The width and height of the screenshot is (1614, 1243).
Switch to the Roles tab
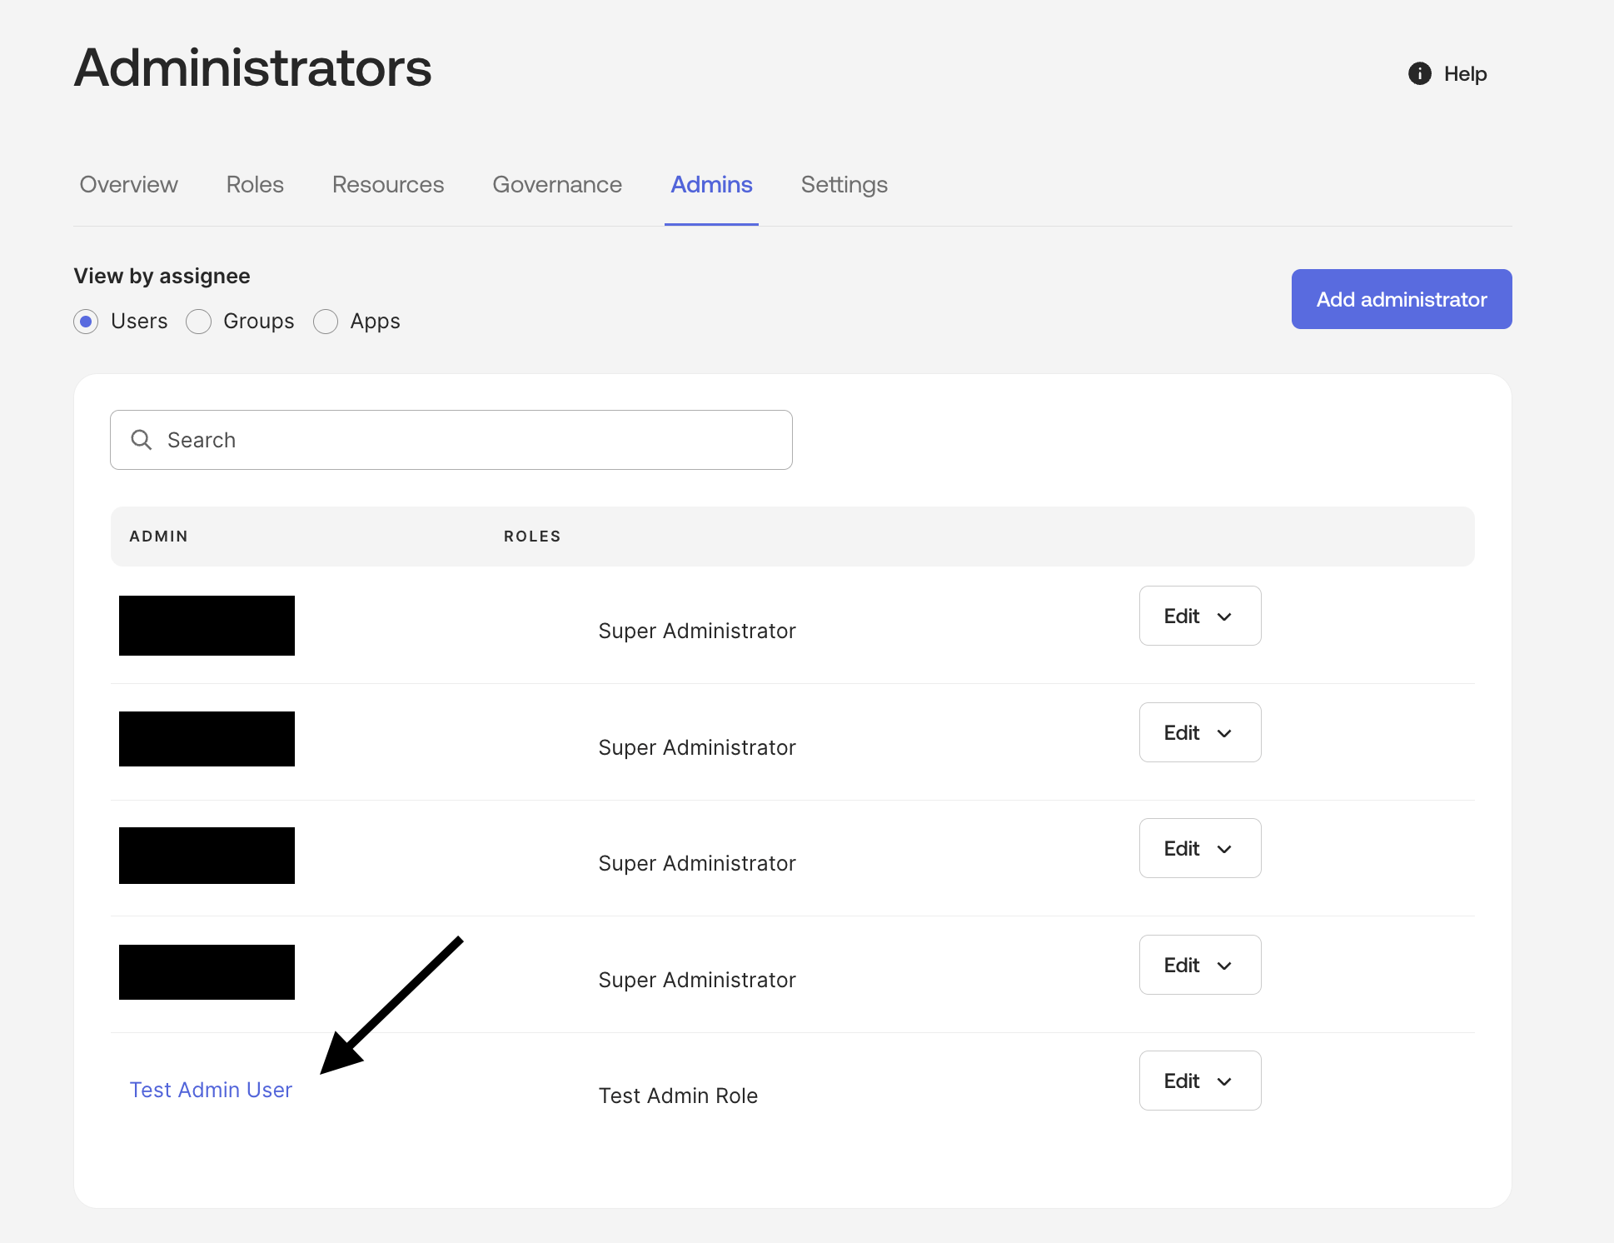tap(255, 184)
